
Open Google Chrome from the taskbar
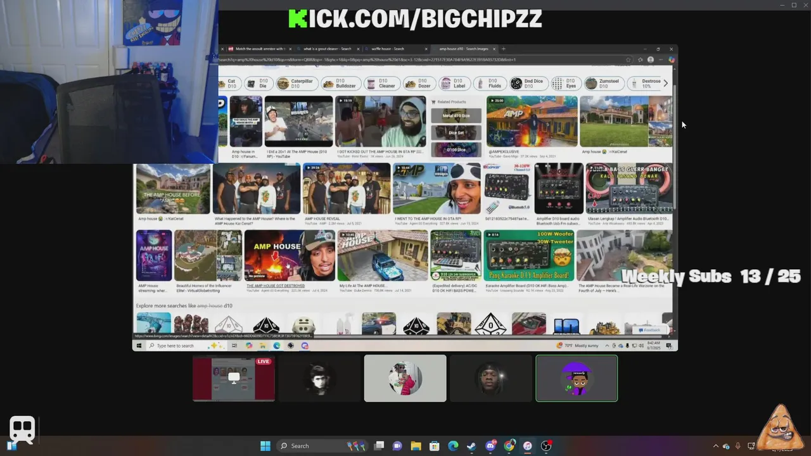tap(509, 446)
